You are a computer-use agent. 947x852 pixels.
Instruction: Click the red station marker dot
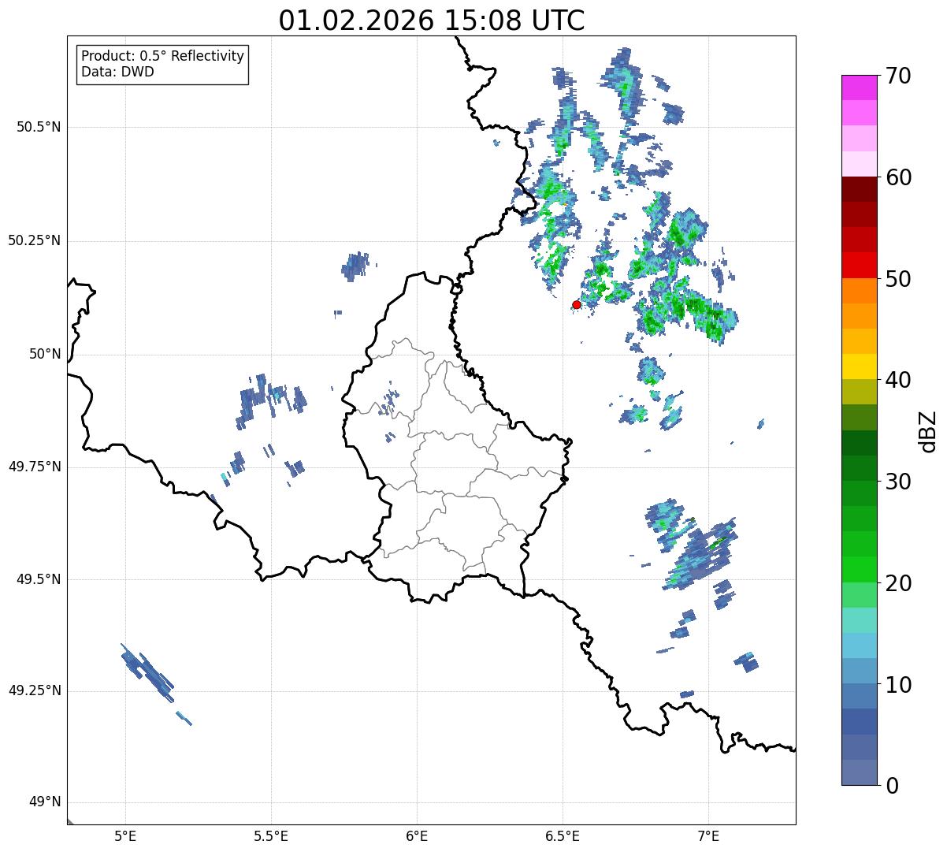point(577,304)
